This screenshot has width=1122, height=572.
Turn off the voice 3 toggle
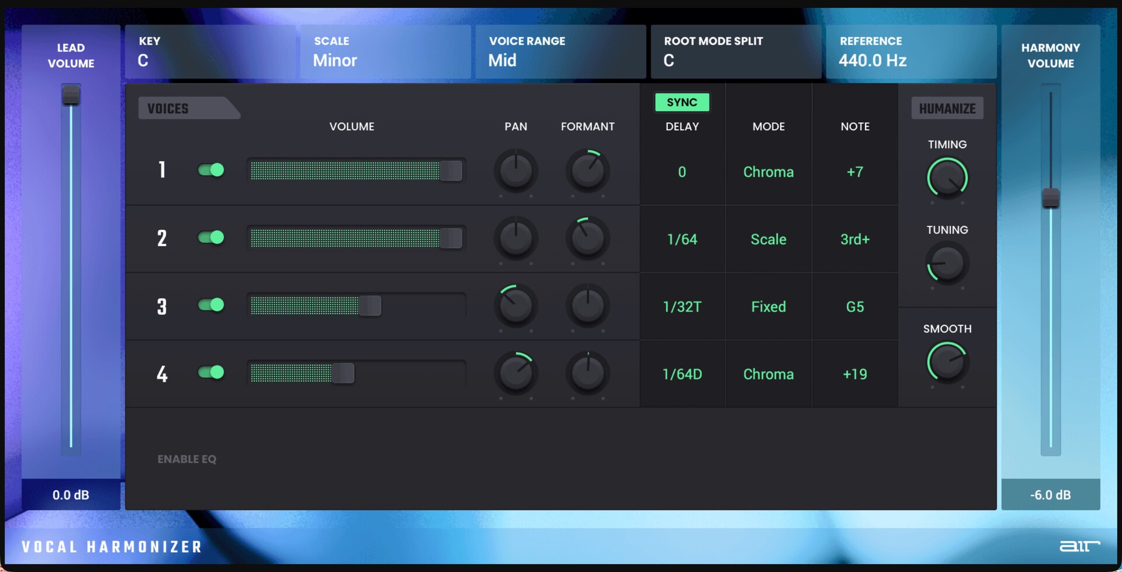pyautogui.click(x=211, y=305)
